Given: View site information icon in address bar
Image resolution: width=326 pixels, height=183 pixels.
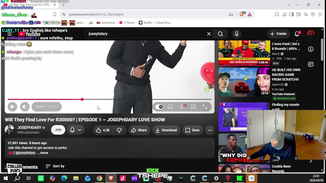Looking at the screenshot, I should pos(64,14).
